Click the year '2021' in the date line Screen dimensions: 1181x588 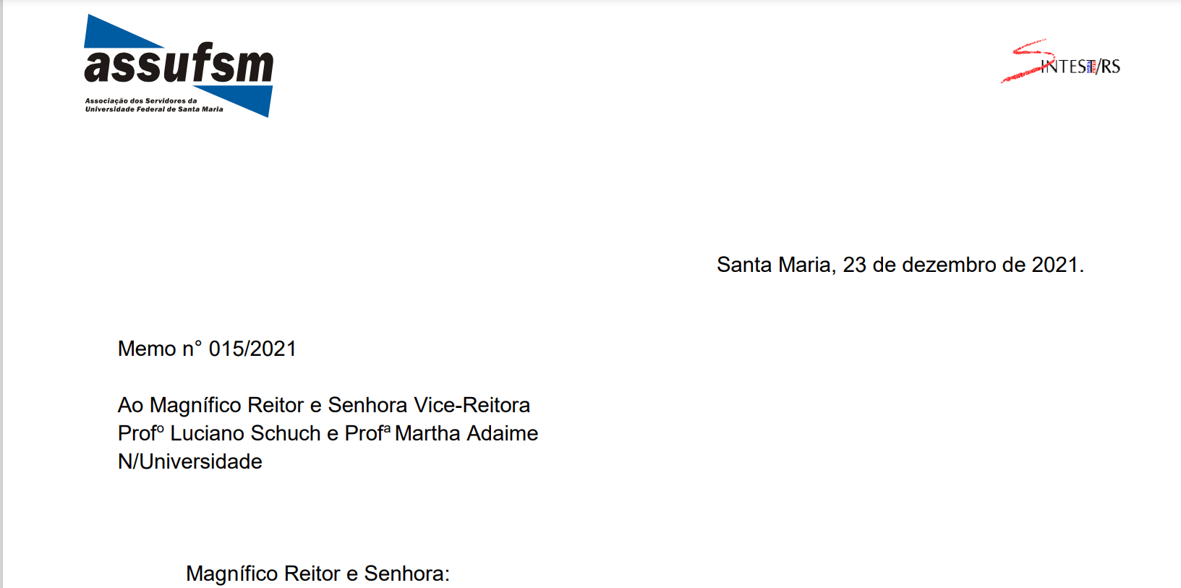click(1054, 265)
